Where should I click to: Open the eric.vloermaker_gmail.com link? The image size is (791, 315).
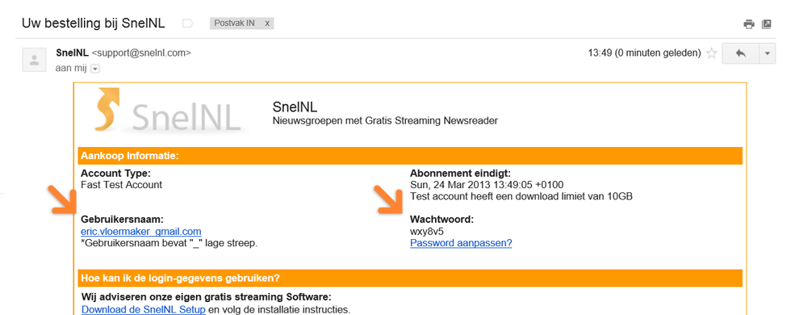coord(140,232)
